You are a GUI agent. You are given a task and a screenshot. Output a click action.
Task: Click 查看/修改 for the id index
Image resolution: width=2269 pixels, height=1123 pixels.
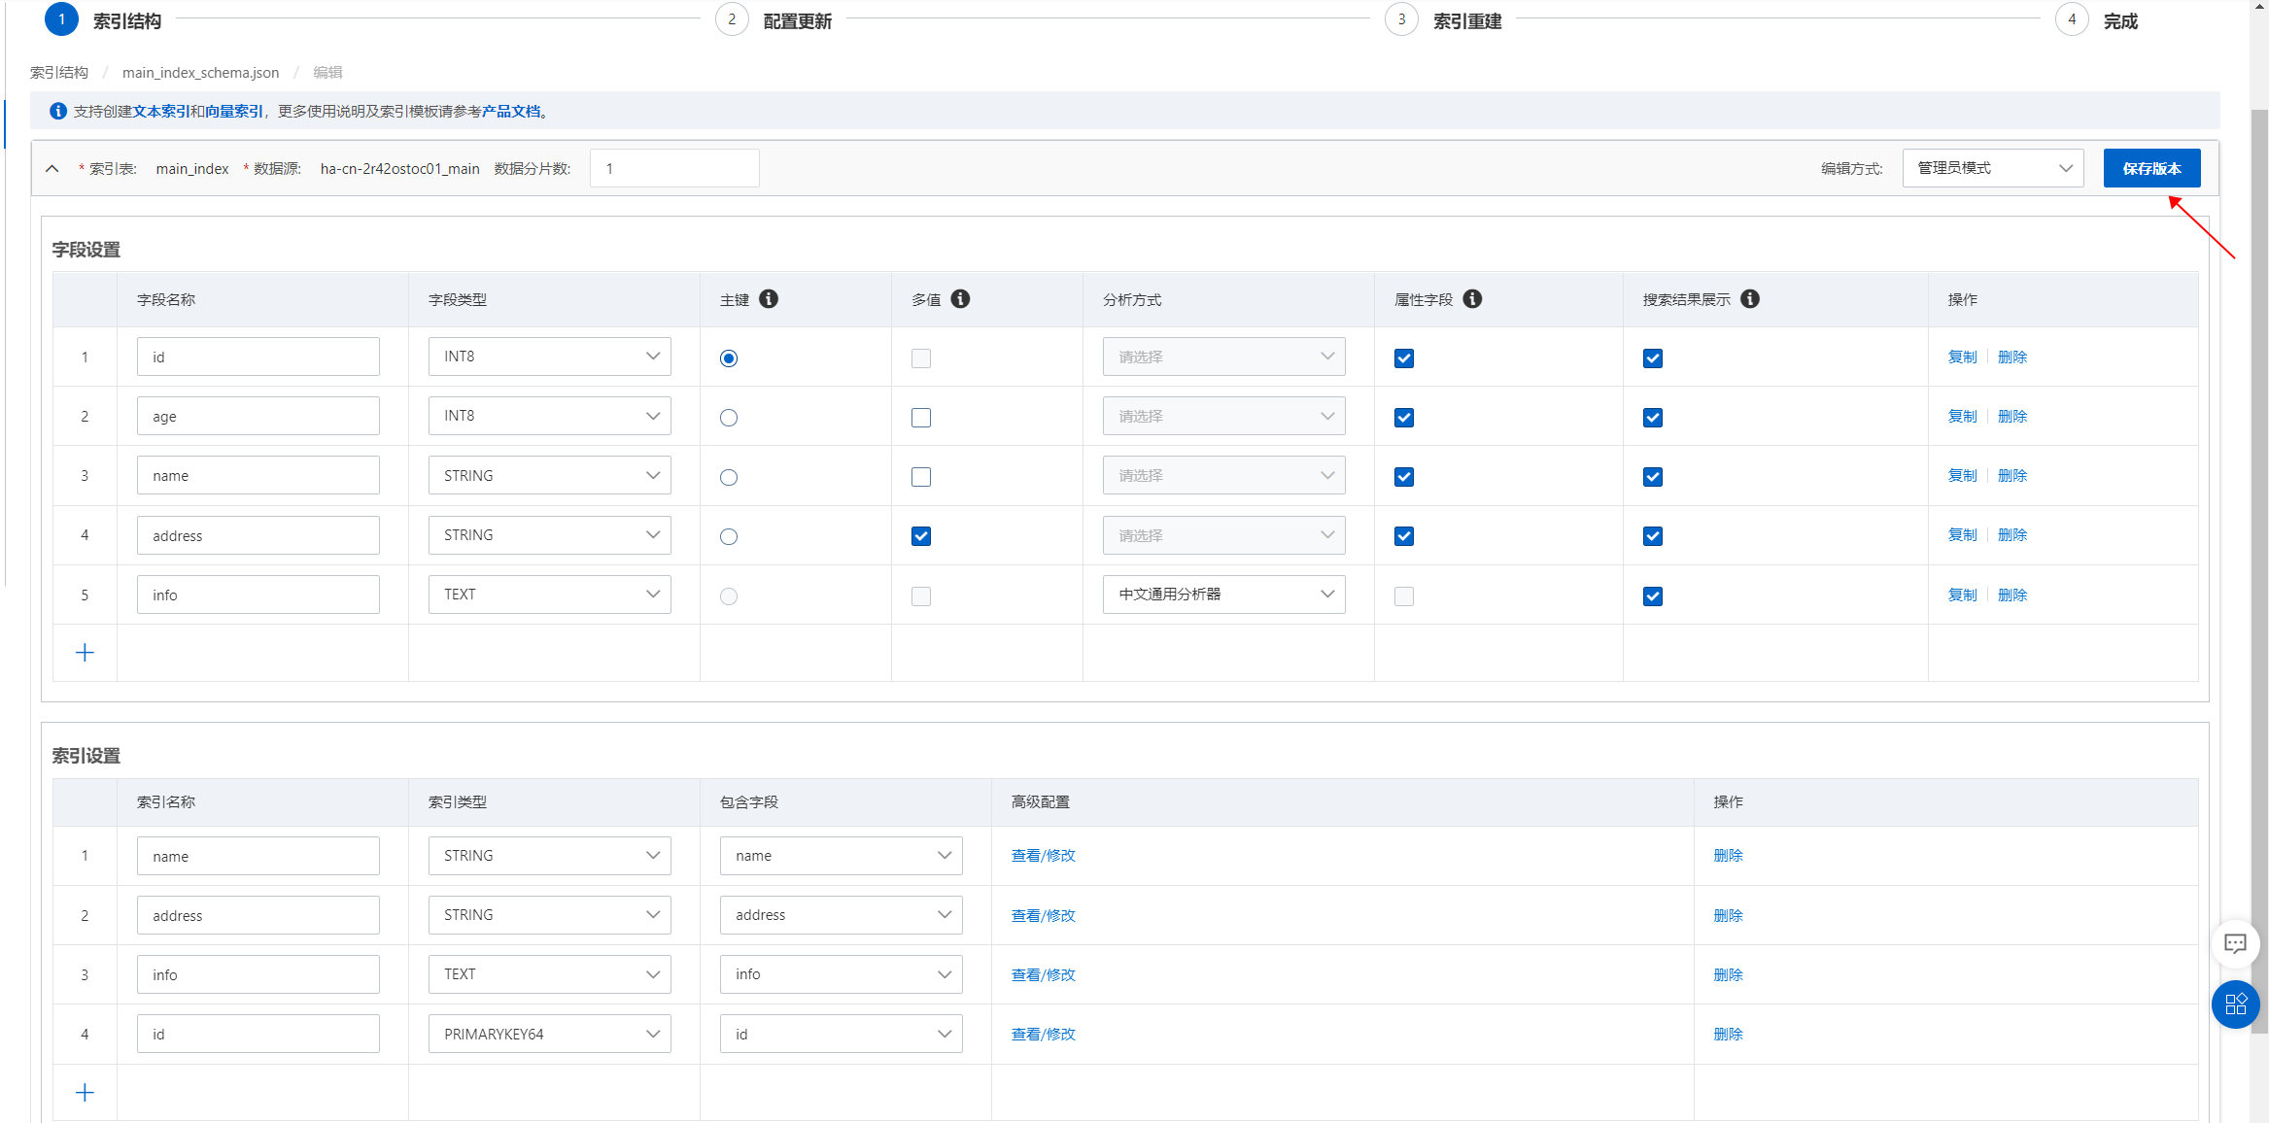1044,1035
